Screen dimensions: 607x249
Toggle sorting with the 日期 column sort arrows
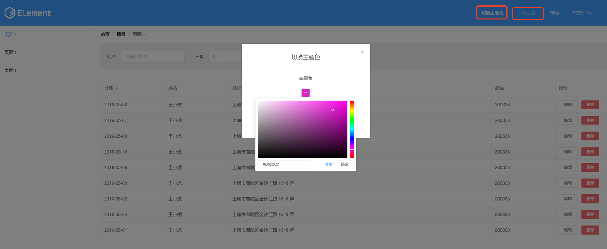coord(116,87)
